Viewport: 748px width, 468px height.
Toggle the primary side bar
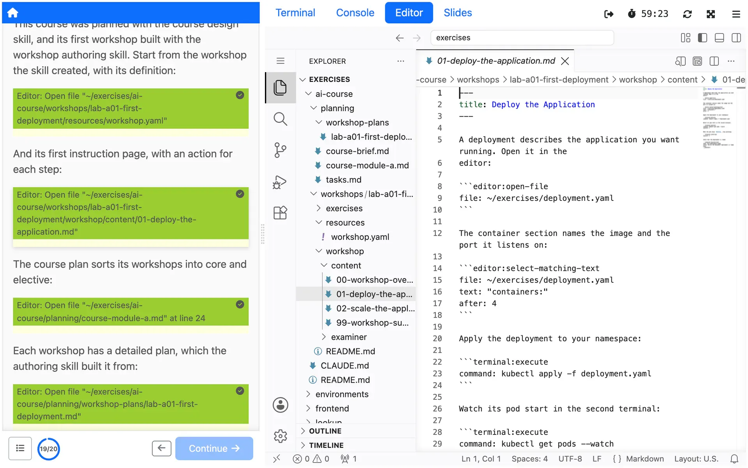click(x=702, y=38)
